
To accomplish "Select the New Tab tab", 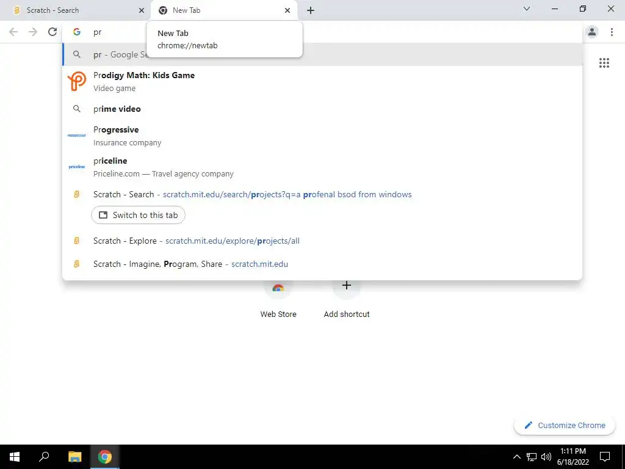I will click(x=224, y=10).
